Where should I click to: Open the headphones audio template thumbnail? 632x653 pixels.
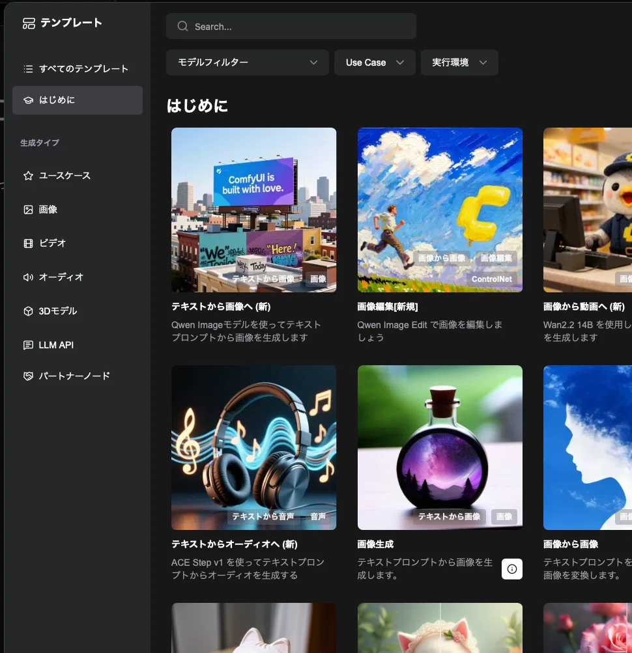tap(253, 448)
